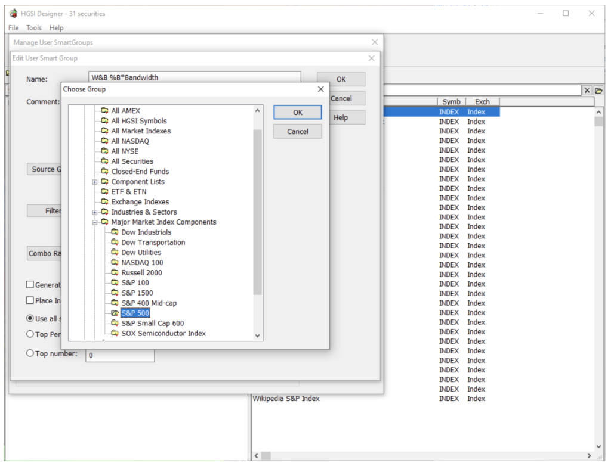The height and width of the screenshot is (466, 611).
Task: Click the HGSI Designer title bar app icon
Action: tap(13, 13)
